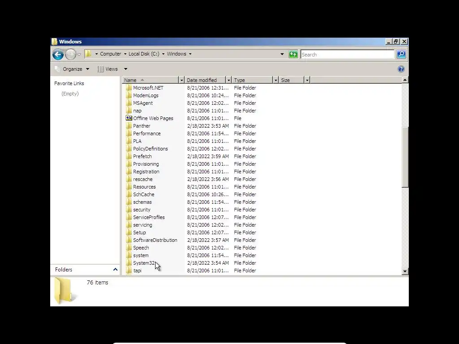Open the Views dropdown arrow
The width and height of the screenshot is (459, 344).
126,69
